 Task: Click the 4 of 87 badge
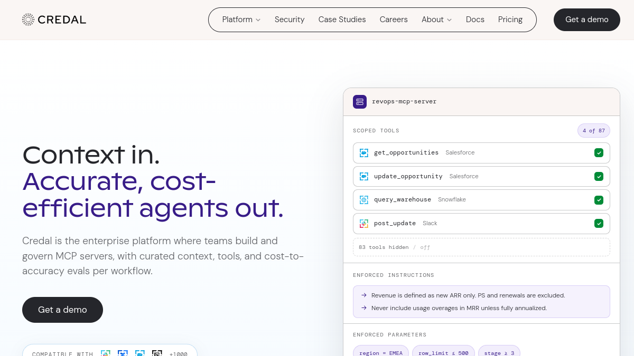(594, 131)
